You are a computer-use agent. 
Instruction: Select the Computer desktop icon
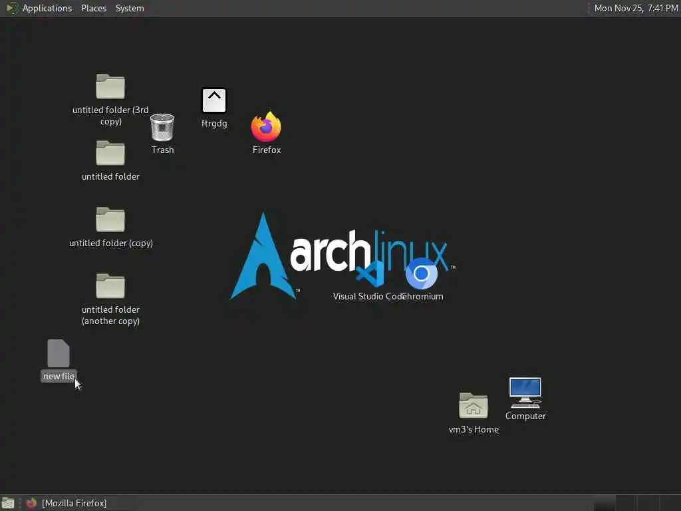[525, 393]
